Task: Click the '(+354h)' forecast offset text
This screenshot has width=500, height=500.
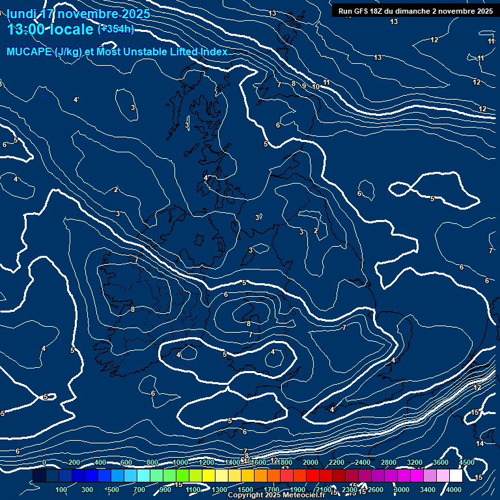Action: 116,29
